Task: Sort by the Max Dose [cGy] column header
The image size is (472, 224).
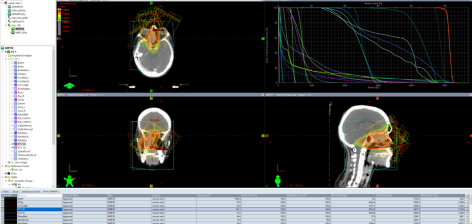Action: (398, 196)
